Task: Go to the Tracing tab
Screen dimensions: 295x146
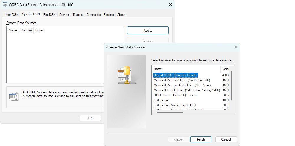Action: (x=78, y=15)
